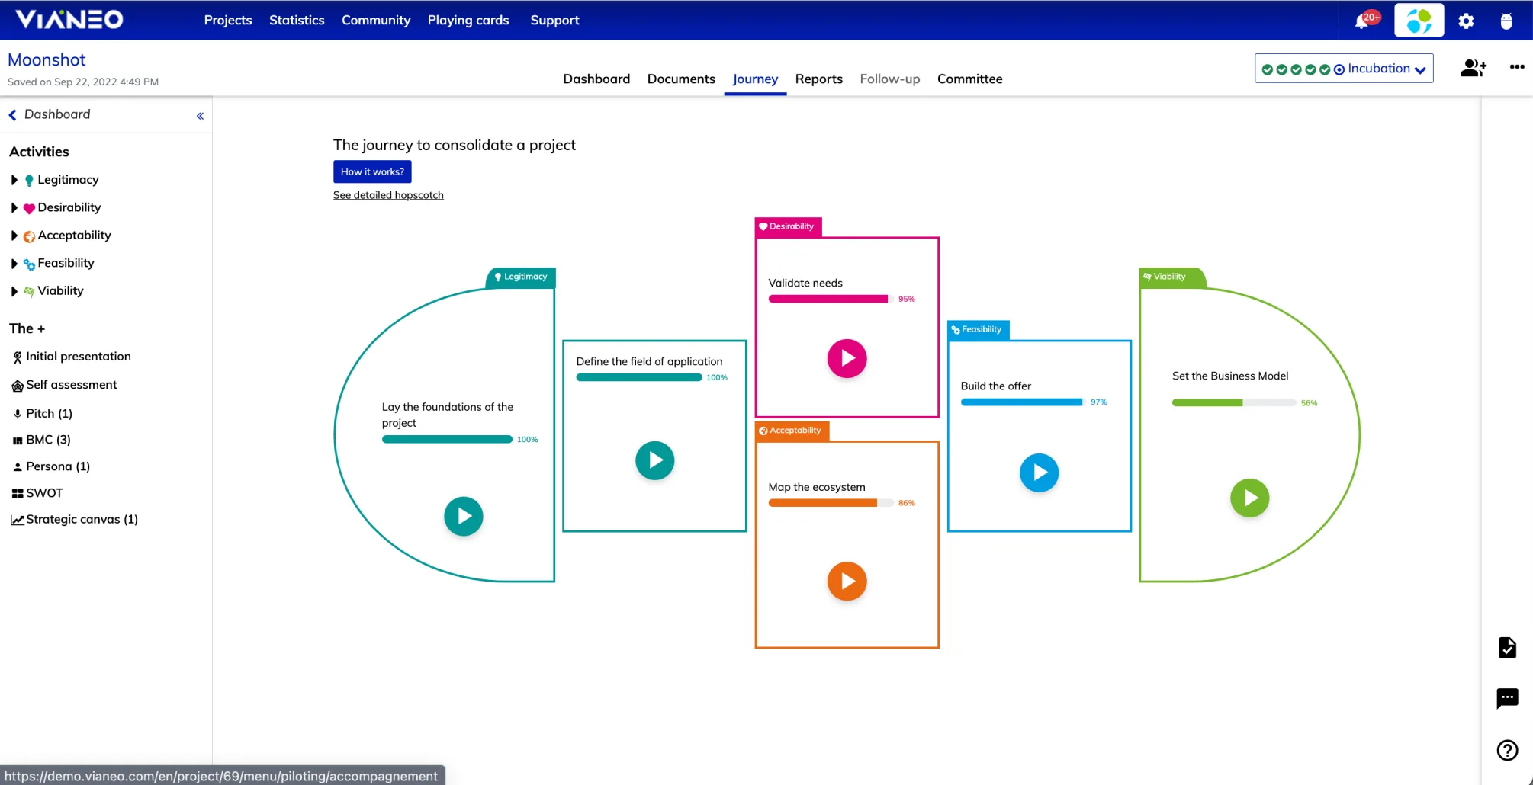The height and width of the screenshot is (785, 1533).
Task: Go back via the Dashboard chevron
Action: [x=12, y=115]
